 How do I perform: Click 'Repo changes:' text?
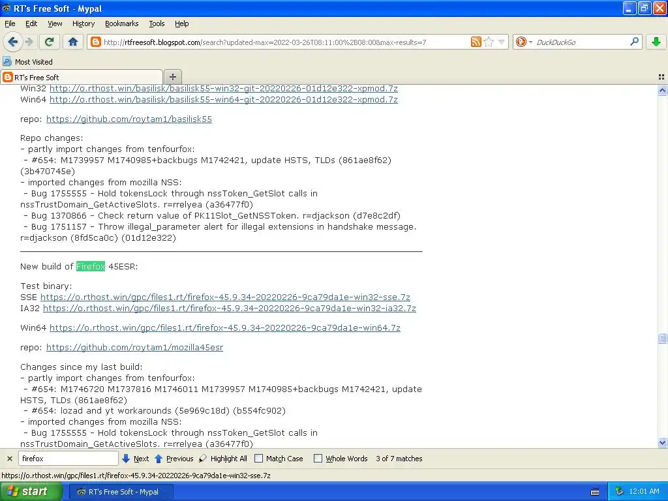[x=52, y=138]
